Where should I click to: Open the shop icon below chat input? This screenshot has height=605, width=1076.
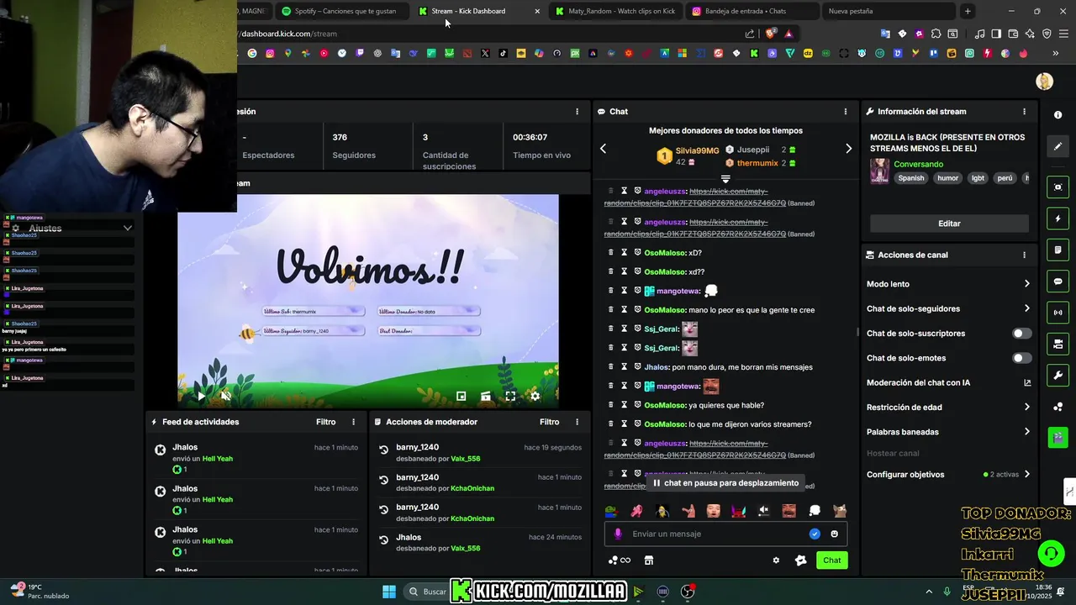[x=648, y=560]
